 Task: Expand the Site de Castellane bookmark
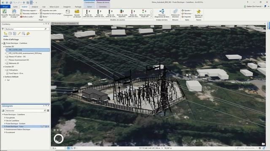(5, 121)
